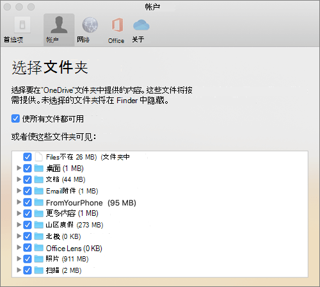Switch to the 首选项 tab label
Viewport: 320px width, 287px height.
(x=13, y=40)
